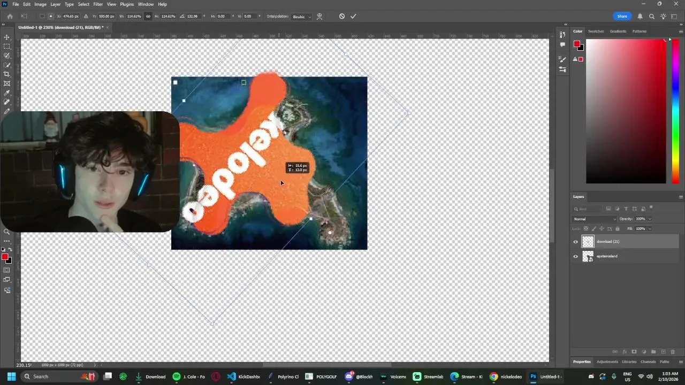Lock transparent pixels icon

pos(586,228)
